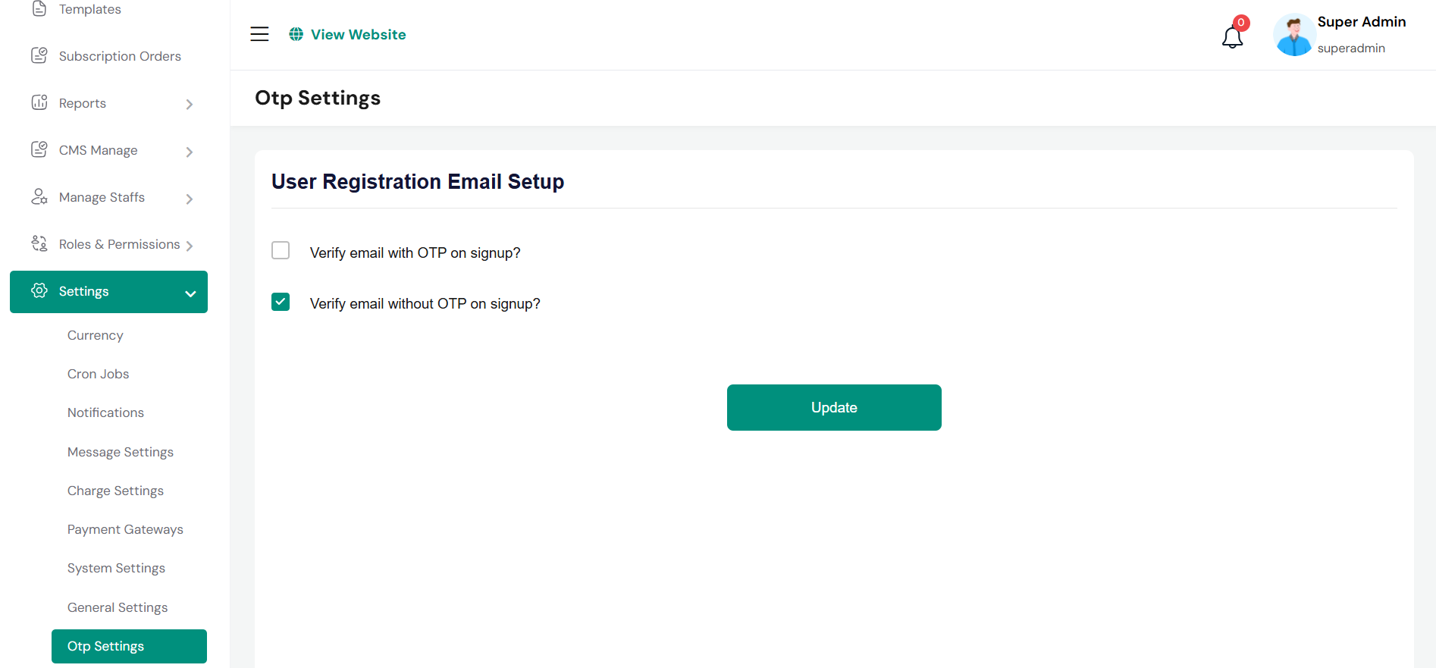Open the Currency settings item

pos(95,335)
